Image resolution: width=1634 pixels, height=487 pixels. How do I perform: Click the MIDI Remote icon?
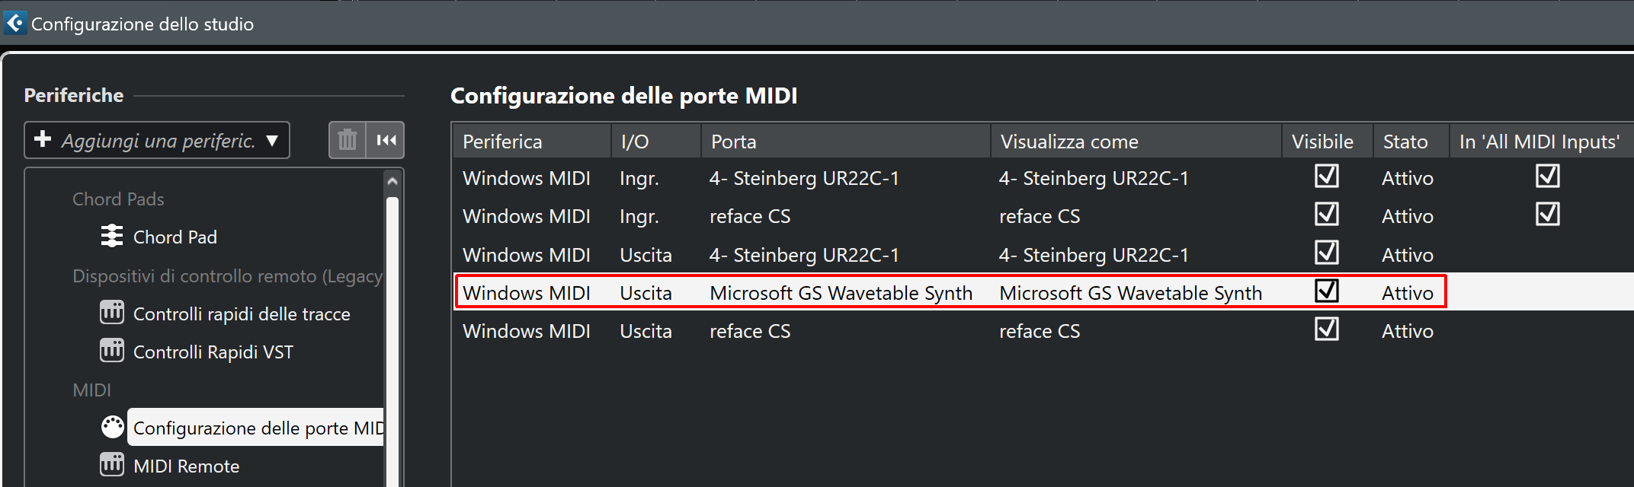click(112, 464)
